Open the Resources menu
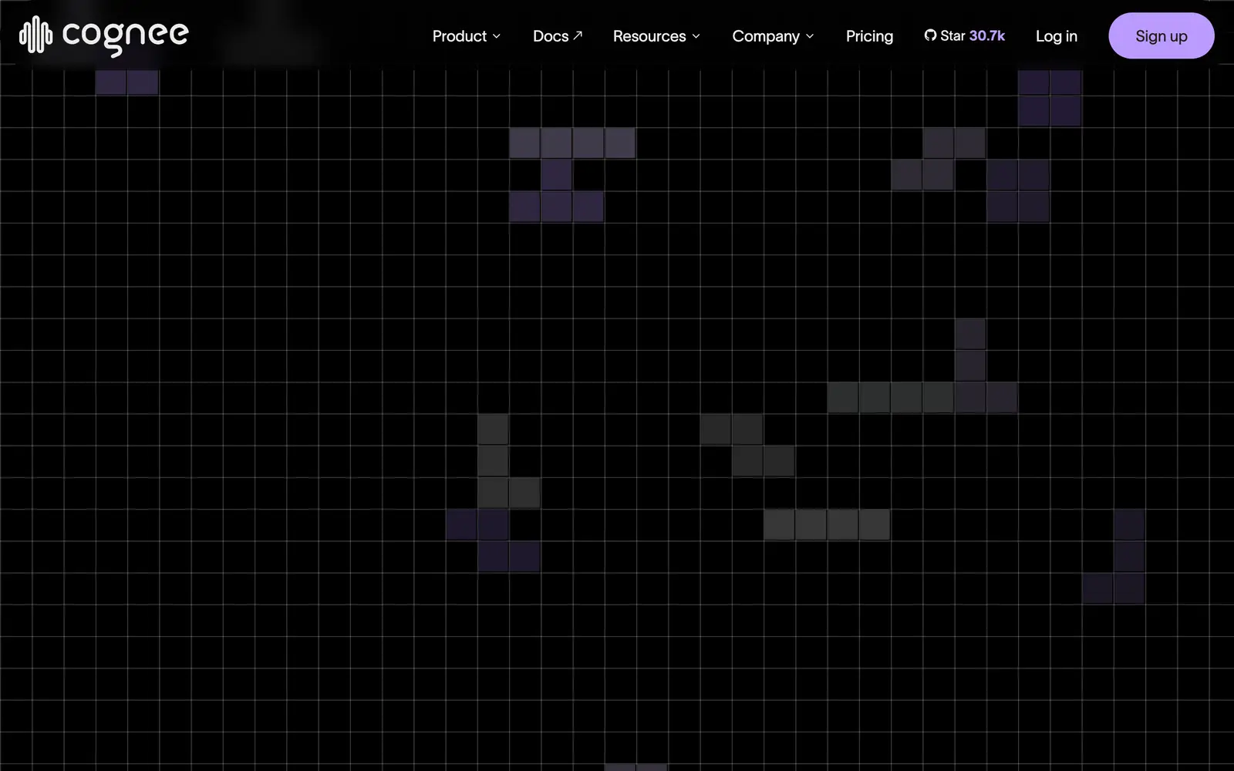The image size is (1234, 771). coord(656,36)
